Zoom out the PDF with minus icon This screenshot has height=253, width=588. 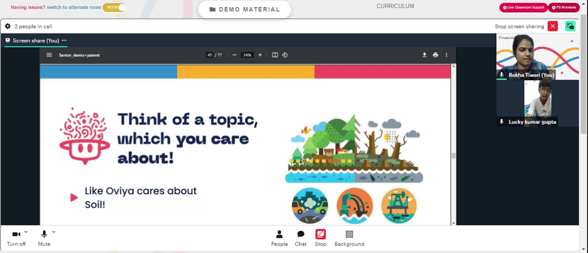point(235,55)
